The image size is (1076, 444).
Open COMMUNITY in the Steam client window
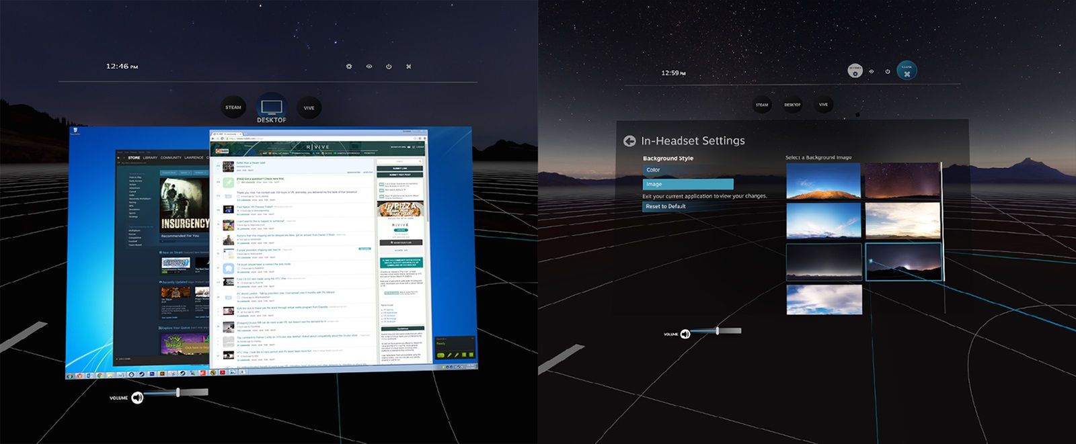coord(171,158)
